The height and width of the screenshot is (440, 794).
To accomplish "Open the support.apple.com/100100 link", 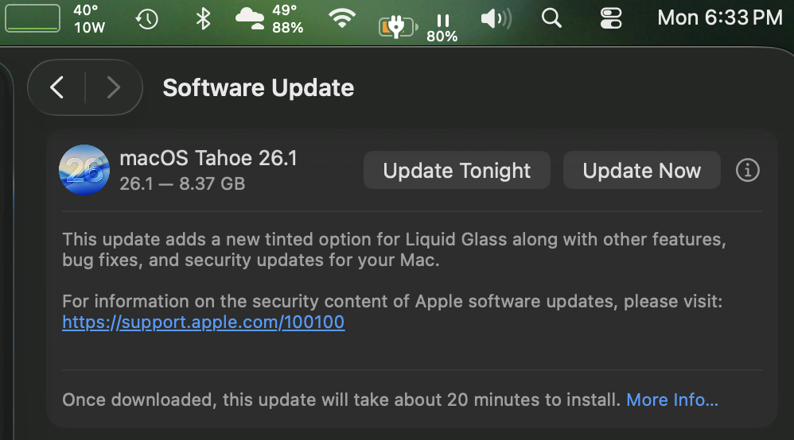I will 204,322.
